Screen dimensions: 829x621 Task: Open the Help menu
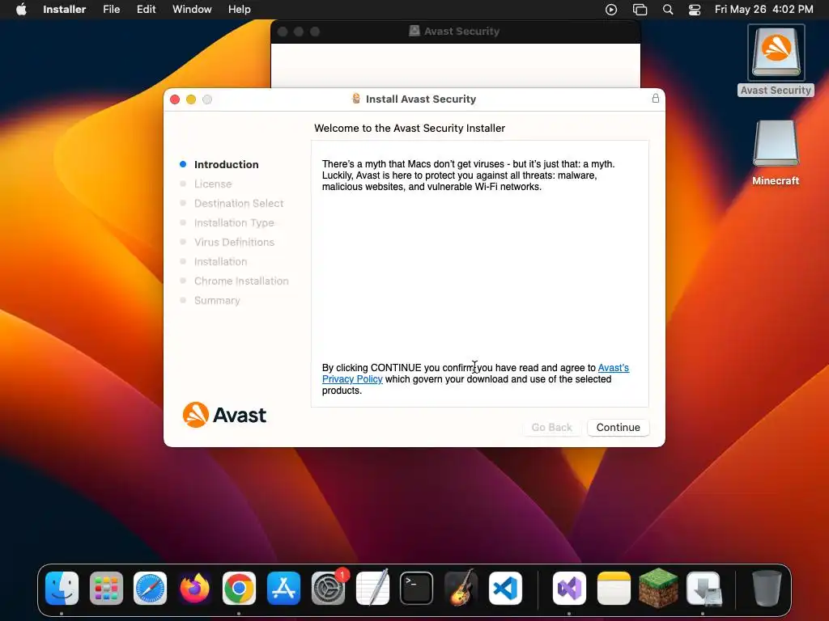coord(239,10)
